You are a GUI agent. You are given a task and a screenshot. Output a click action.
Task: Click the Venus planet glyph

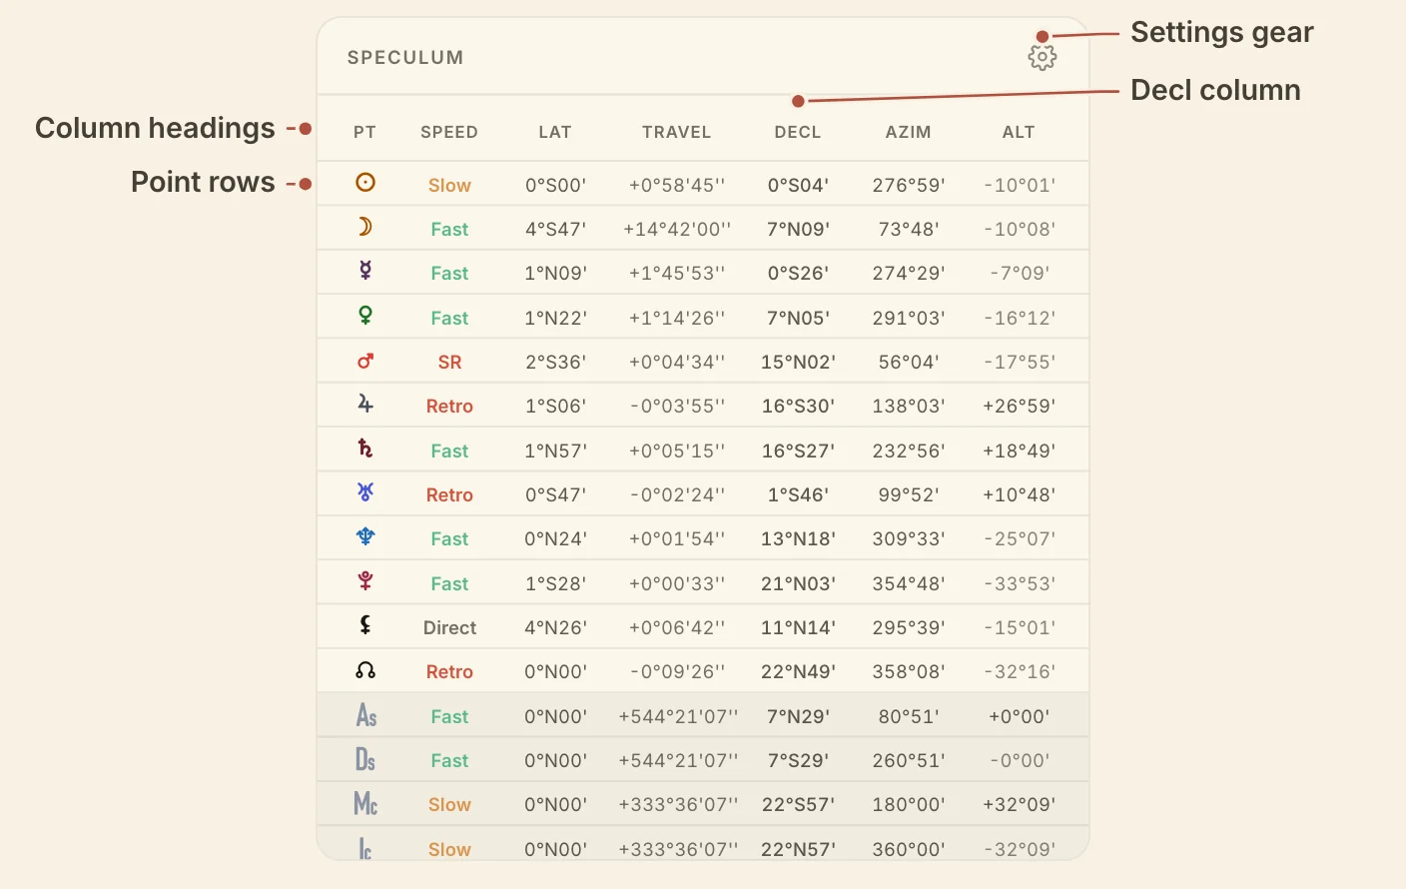[x=365, y=316]
